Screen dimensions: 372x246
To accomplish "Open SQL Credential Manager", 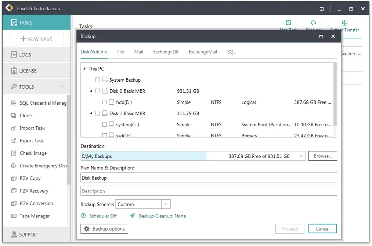I will [x=41, y=103].
